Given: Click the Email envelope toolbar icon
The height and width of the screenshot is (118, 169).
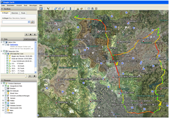Looking at the screenshot, I should tap(89, 8).
